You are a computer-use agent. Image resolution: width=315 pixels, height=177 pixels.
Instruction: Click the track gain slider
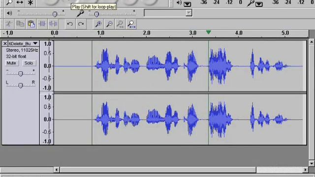coord(21,73)
